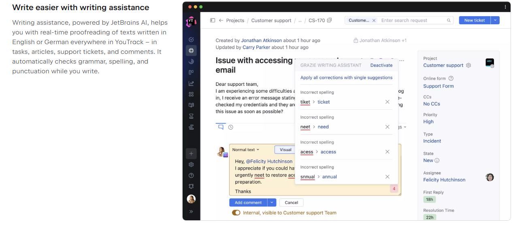Open the Customer support breadcrumb

271,20
